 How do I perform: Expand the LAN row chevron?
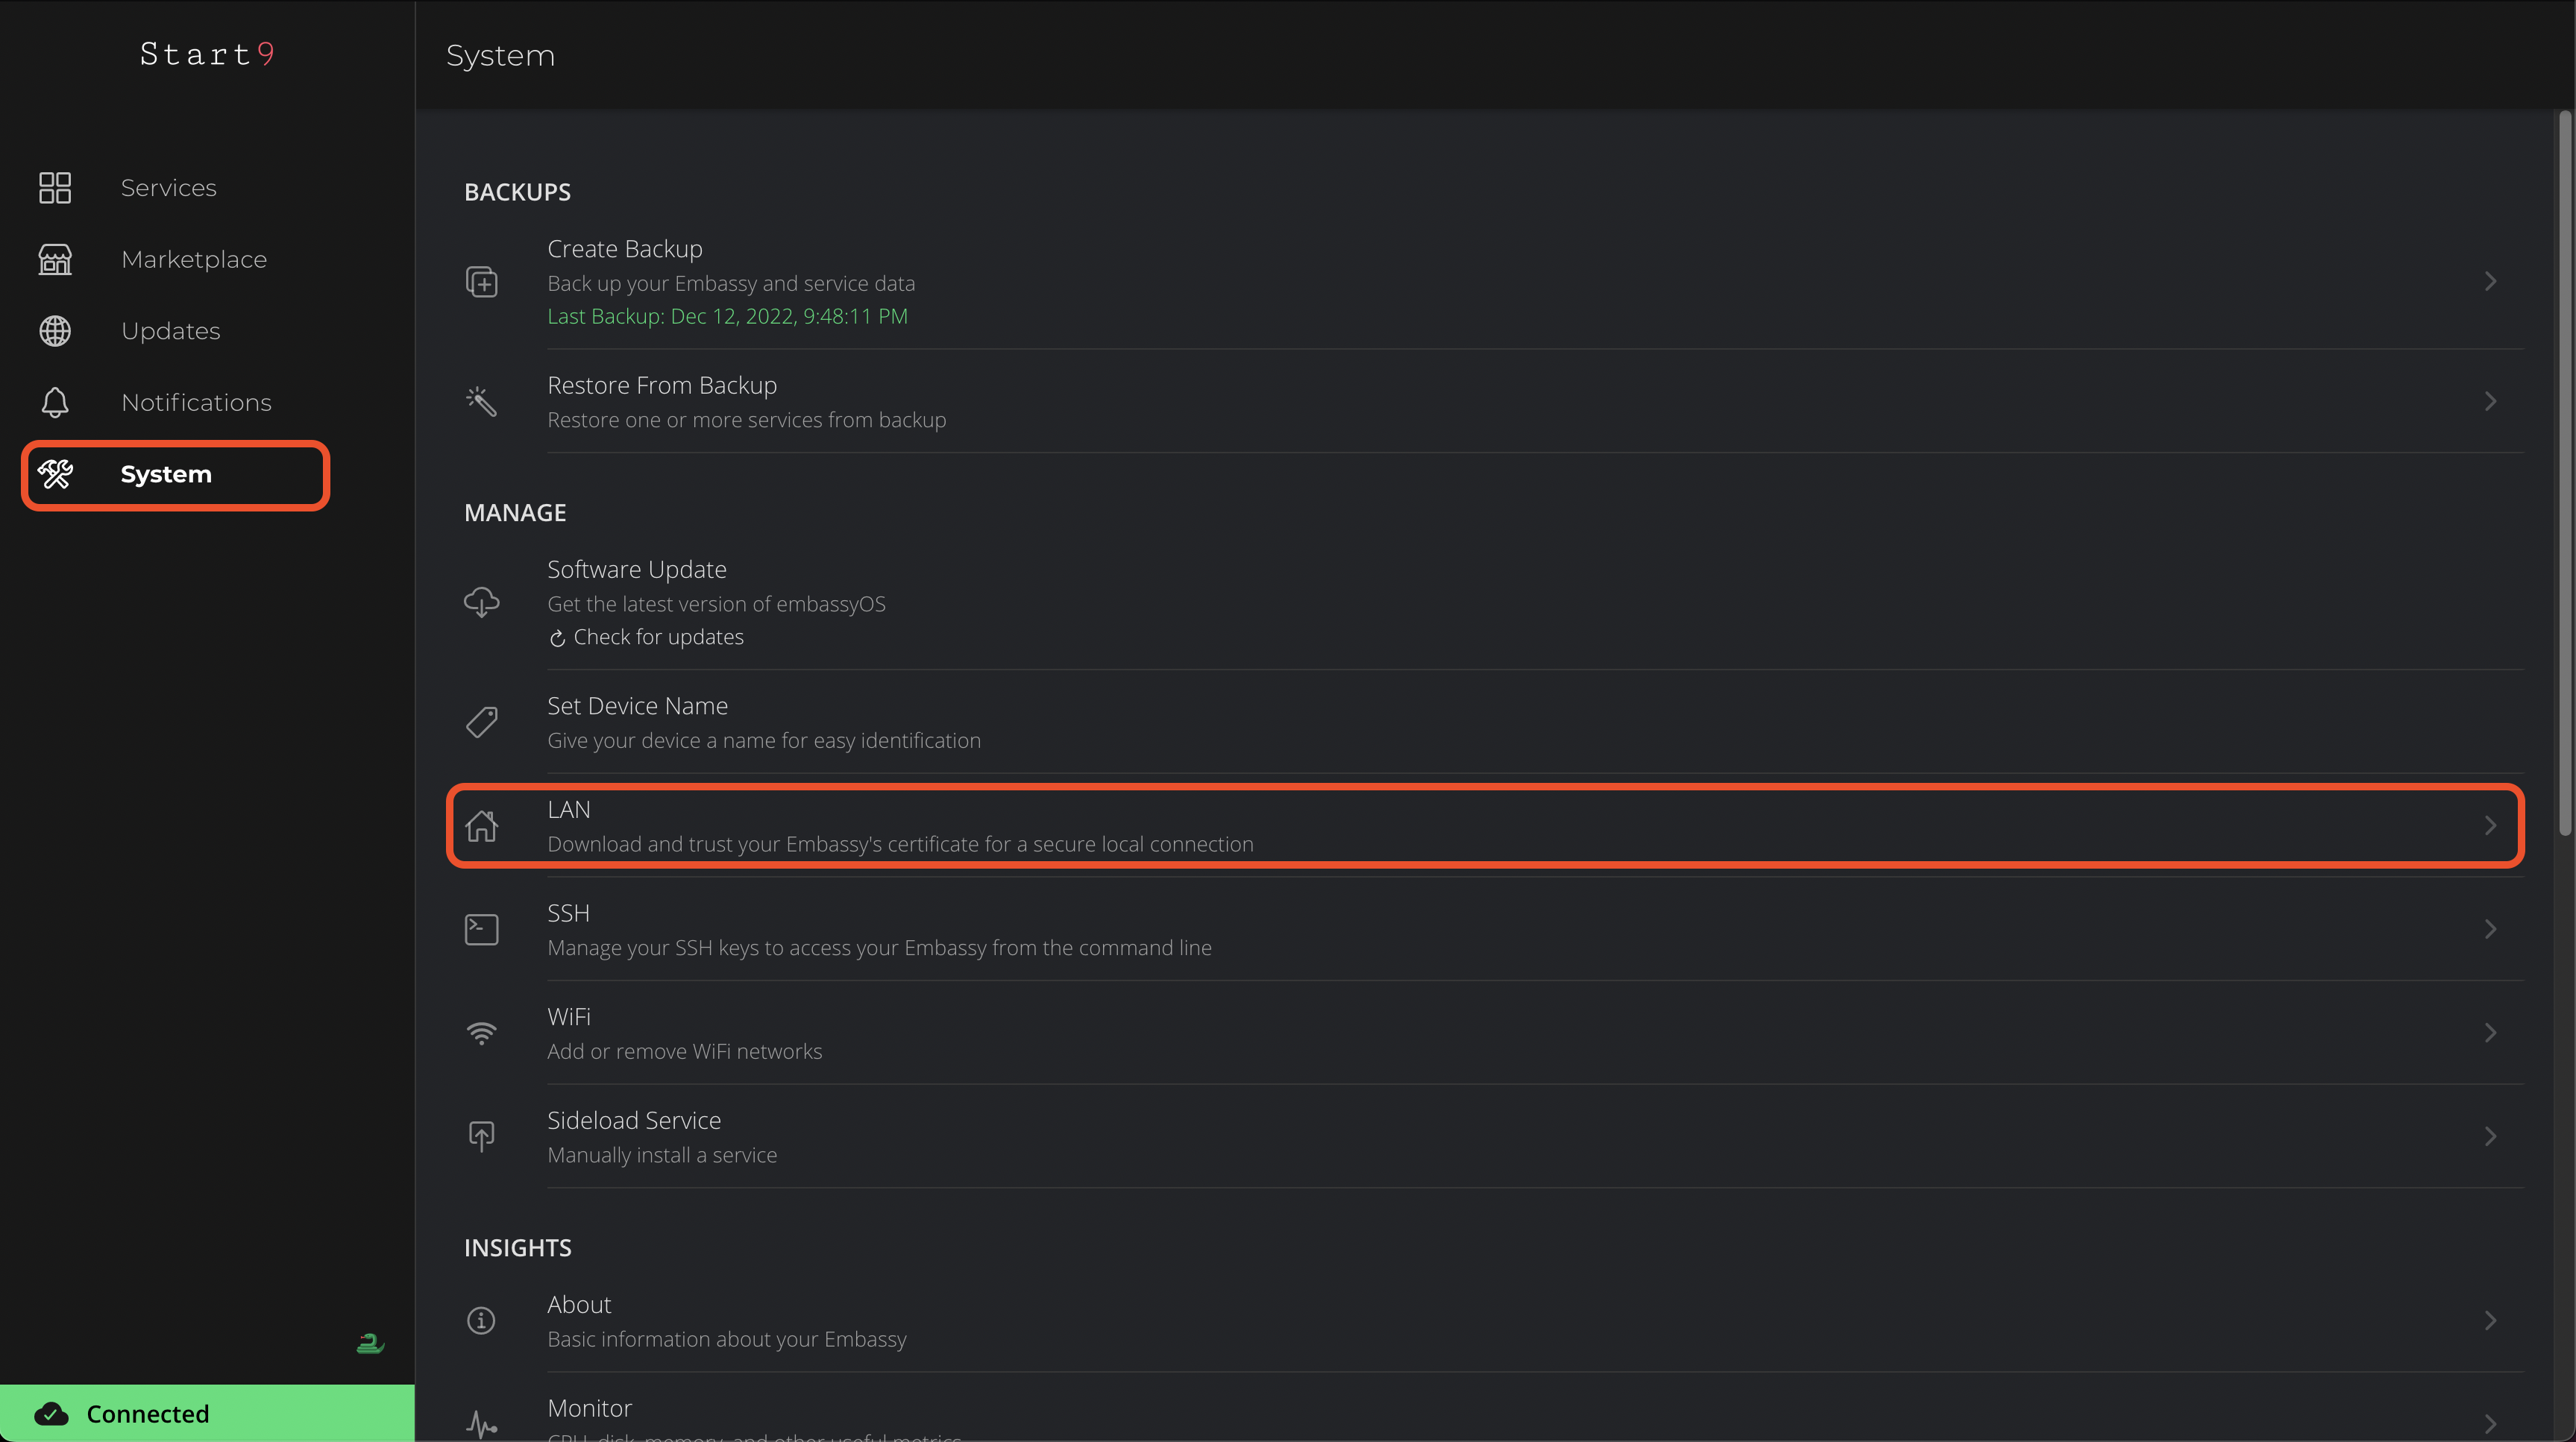(2490, 825)
